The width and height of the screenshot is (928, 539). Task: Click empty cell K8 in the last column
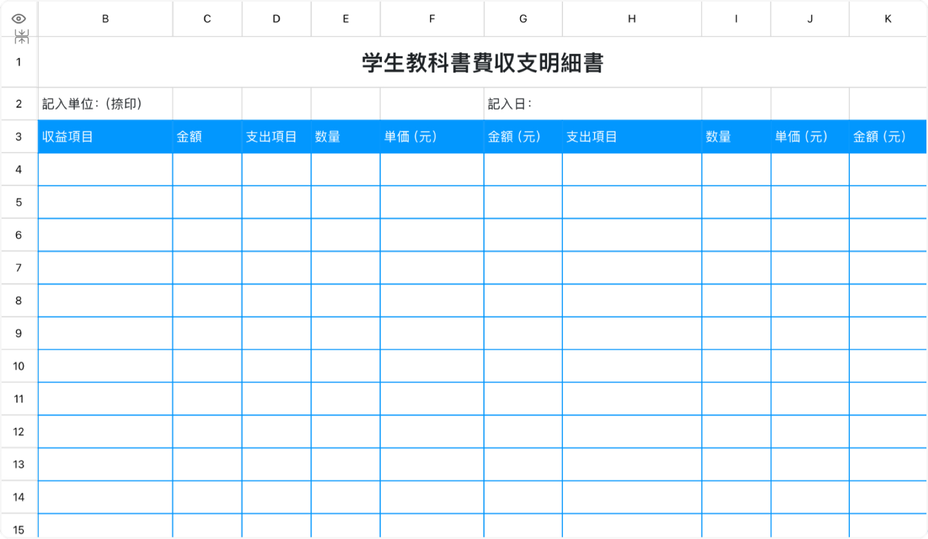point(888,301)
